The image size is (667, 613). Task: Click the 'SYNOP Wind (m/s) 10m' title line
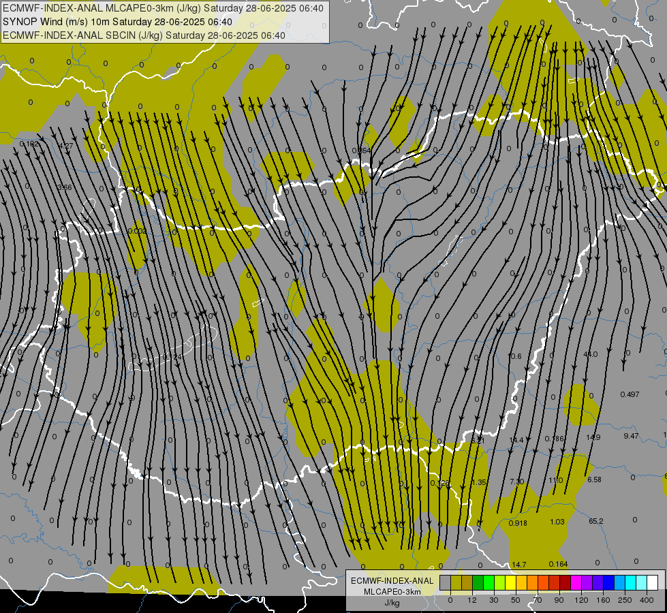pyautogui.click(x=117, y=22)
